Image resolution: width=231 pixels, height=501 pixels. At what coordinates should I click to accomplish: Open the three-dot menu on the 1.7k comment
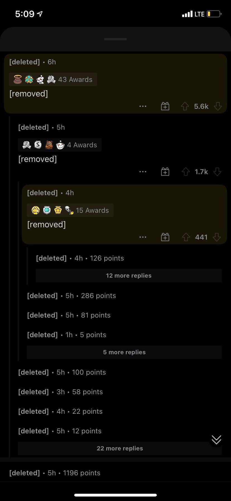tap(143, 172)
